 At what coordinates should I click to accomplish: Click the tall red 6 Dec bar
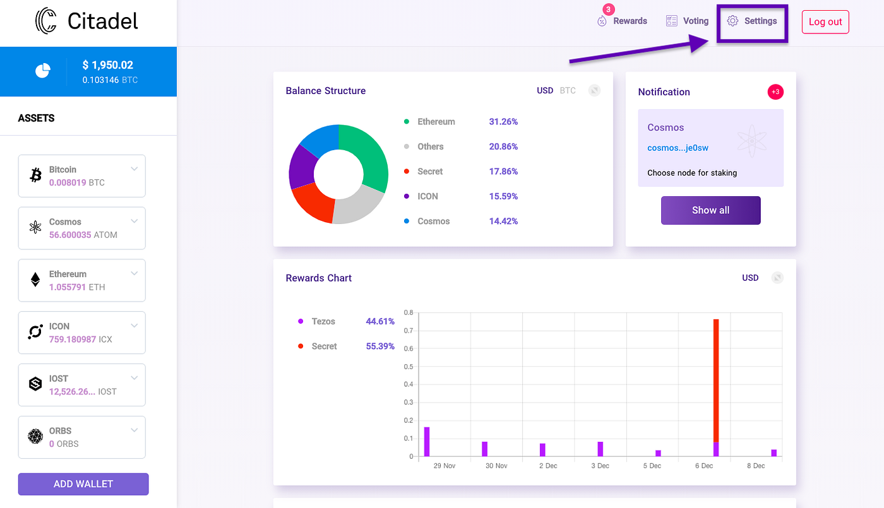coord(716,381)
